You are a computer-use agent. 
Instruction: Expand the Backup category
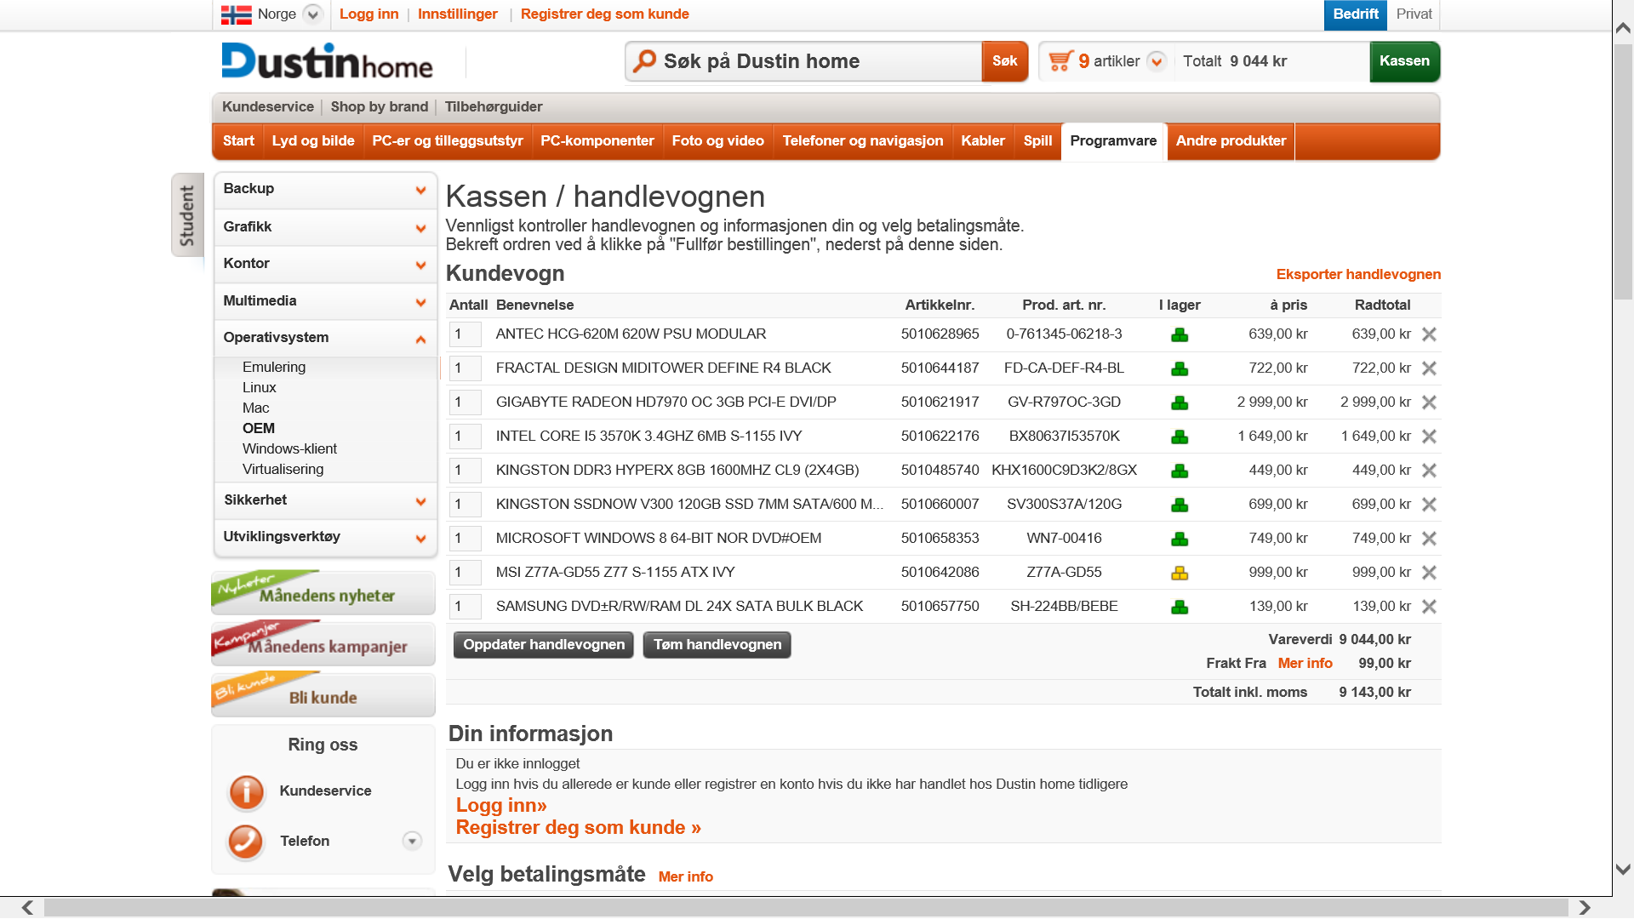420,190
